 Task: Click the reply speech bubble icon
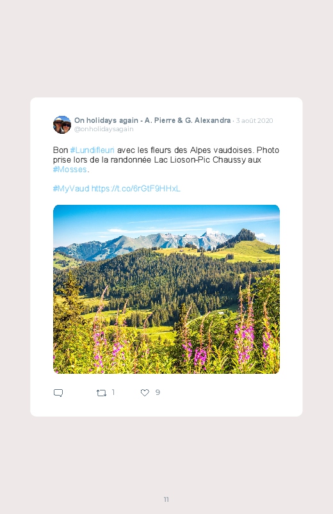coord(58,393)
